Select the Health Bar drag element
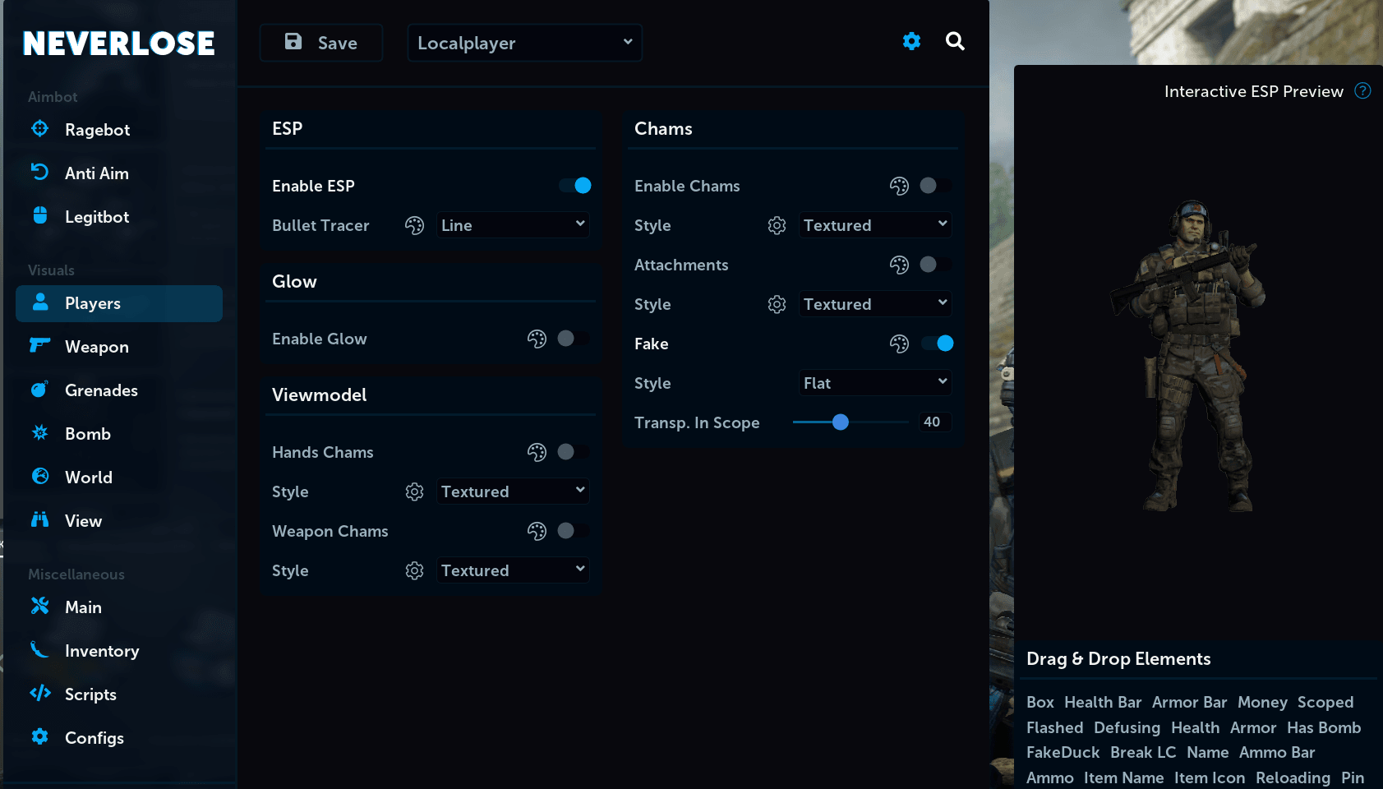 [1103, 703]
